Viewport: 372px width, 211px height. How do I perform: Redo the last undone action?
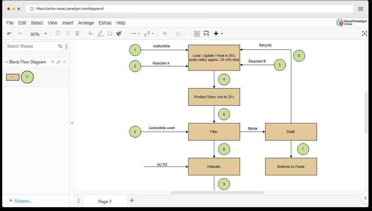point(19,34)
